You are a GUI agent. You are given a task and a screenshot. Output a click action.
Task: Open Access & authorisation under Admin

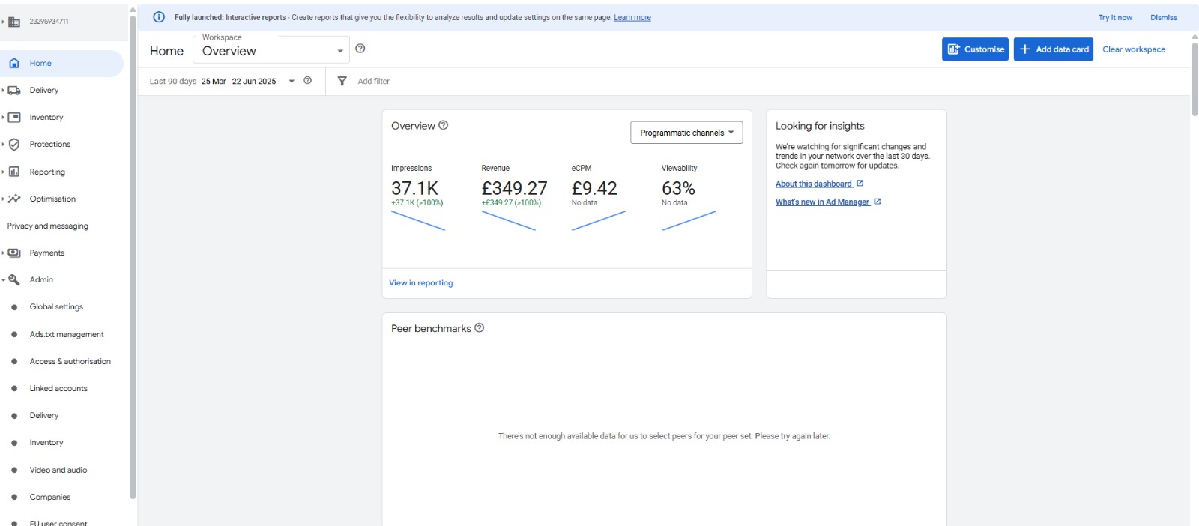(70, 361)
